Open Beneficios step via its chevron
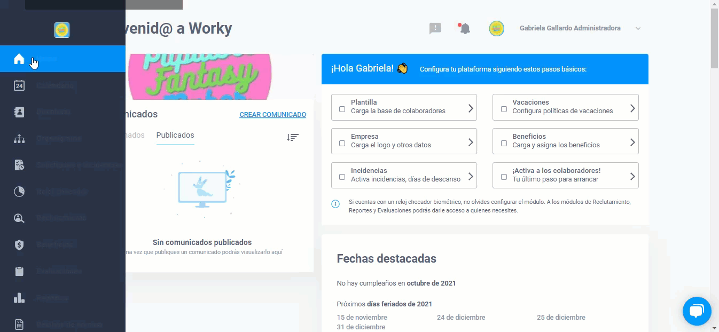719x332 pixels. coord(632,143)
